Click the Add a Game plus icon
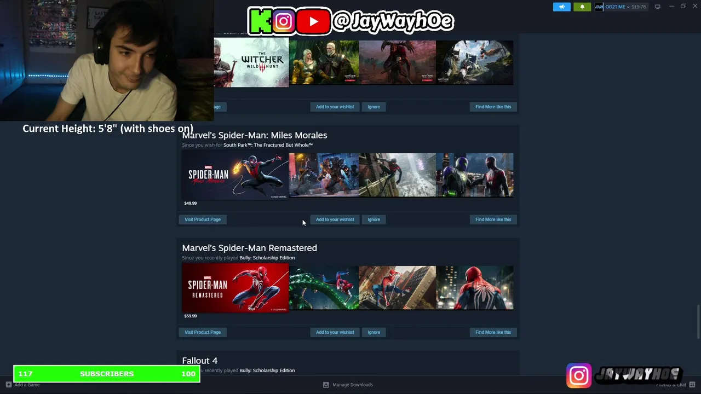 click(8, 385)
